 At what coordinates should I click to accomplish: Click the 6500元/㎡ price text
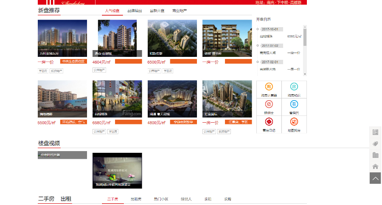coord(156,62)
